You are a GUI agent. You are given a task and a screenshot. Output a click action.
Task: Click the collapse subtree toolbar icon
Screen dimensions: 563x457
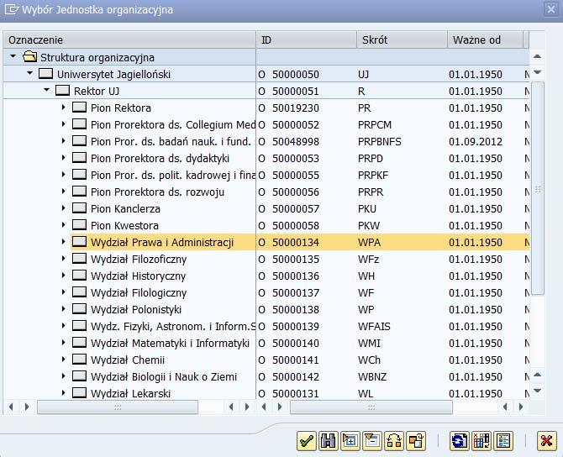pyautogui.click(x=372, y=440)
